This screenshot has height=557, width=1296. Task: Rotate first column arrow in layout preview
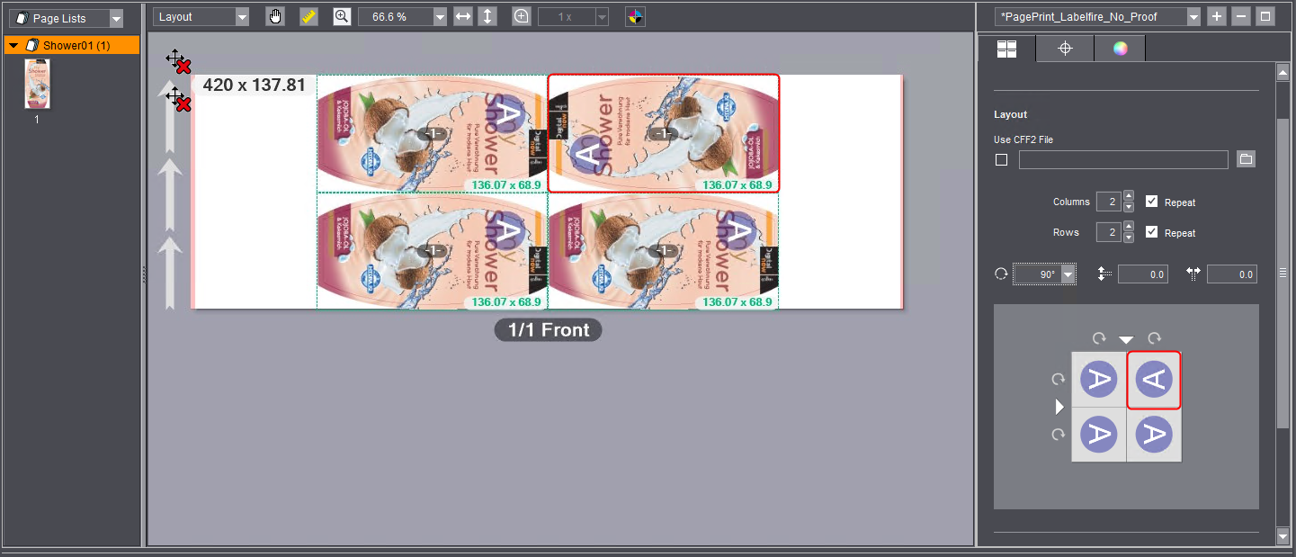(x=1099, y=338)
